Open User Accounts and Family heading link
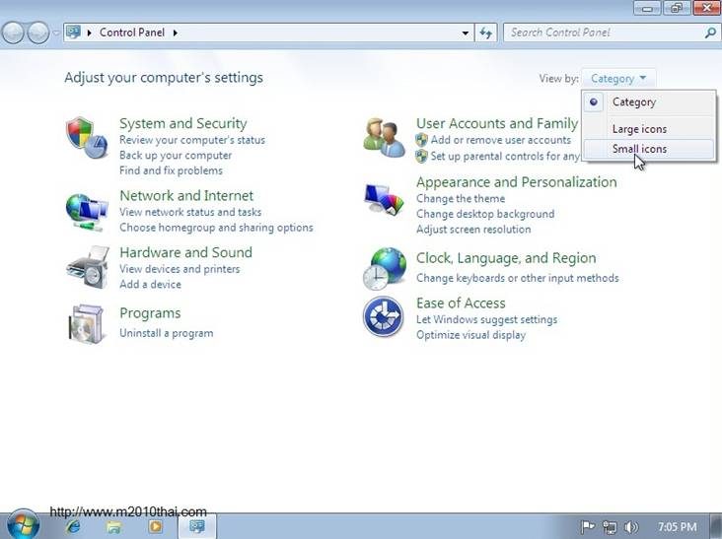The image size is (722, 539). tap(497, 123)
